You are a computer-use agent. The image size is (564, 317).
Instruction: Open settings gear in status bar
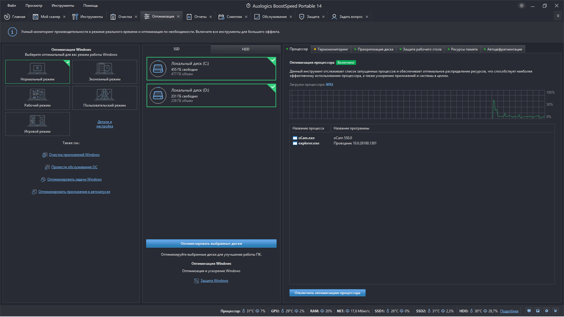click(x=547, y=311)
